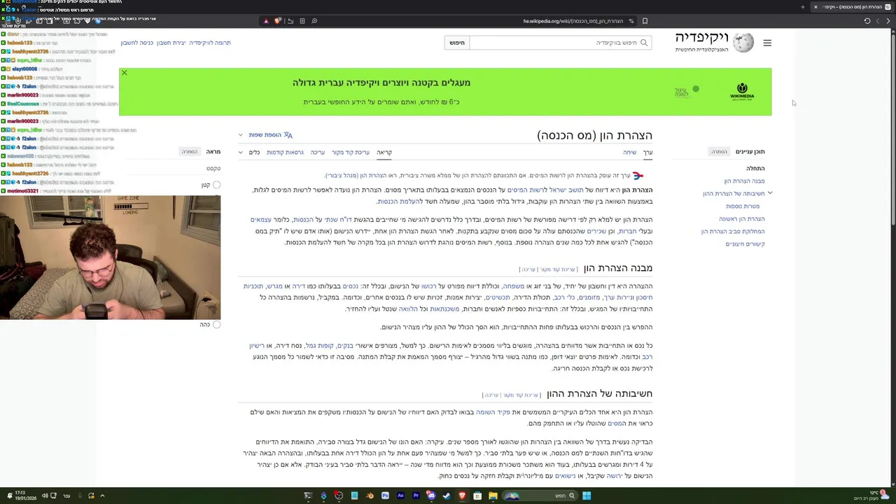Hide the appearance panel with הסתרה button
The height and width of the screenshot is (504, 896).
click(x=190, y=152)
